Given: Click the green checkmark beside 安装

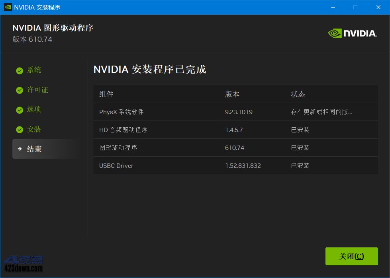Looking at the screenshot, I should tap(20, 130).
